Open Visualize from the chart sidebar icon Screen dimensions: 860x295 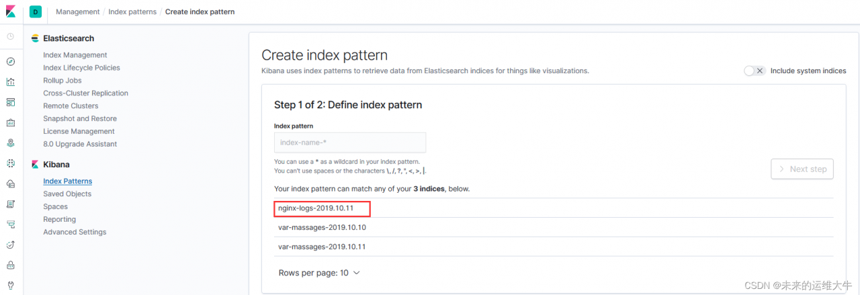coord(10,82)
